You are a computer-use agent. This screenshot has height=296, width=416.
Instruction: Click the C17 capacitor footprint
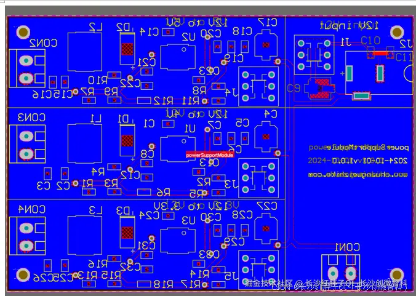(x=266, y=45)
